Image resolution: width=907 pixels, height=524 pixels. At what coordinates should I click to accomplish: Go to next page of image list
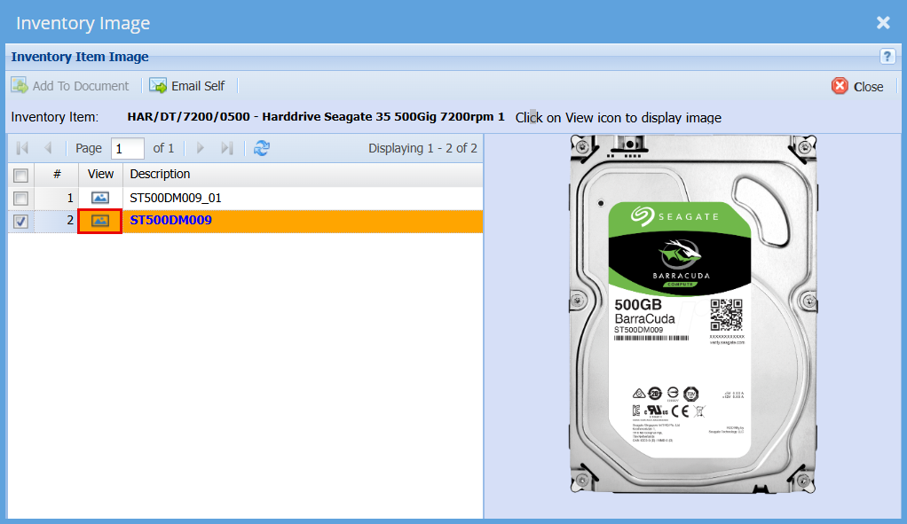tap(201, 148)
